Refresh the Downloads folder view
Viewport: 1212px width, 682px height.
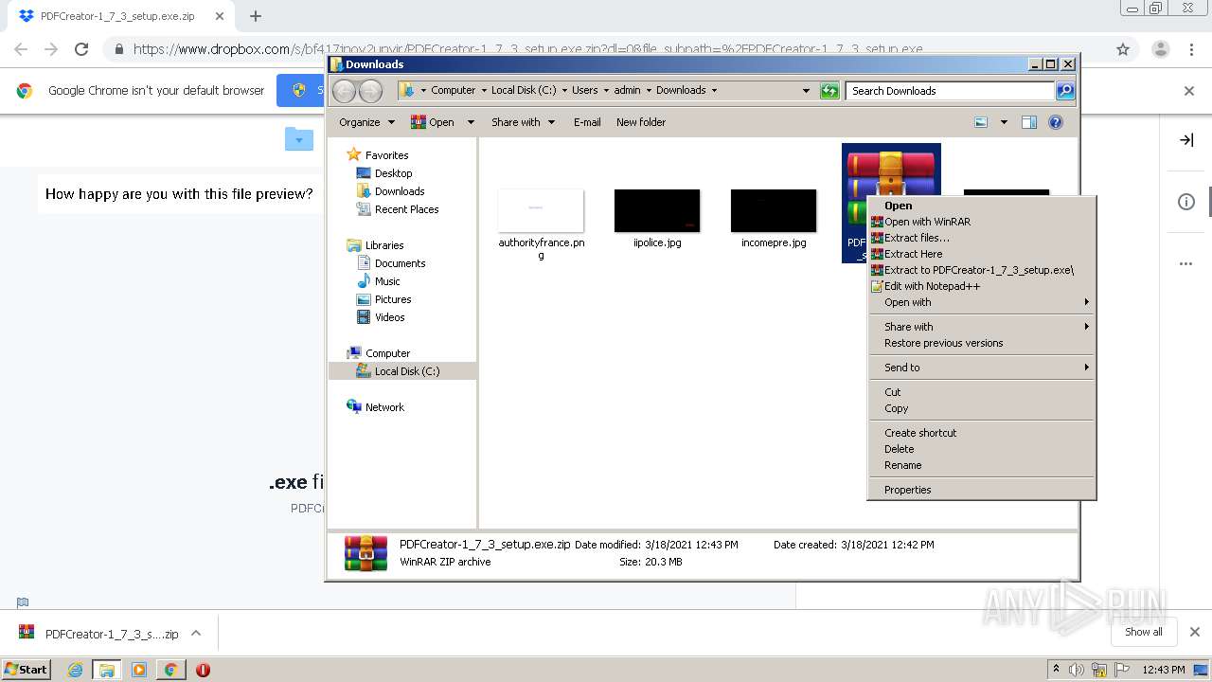pos(829,91)
